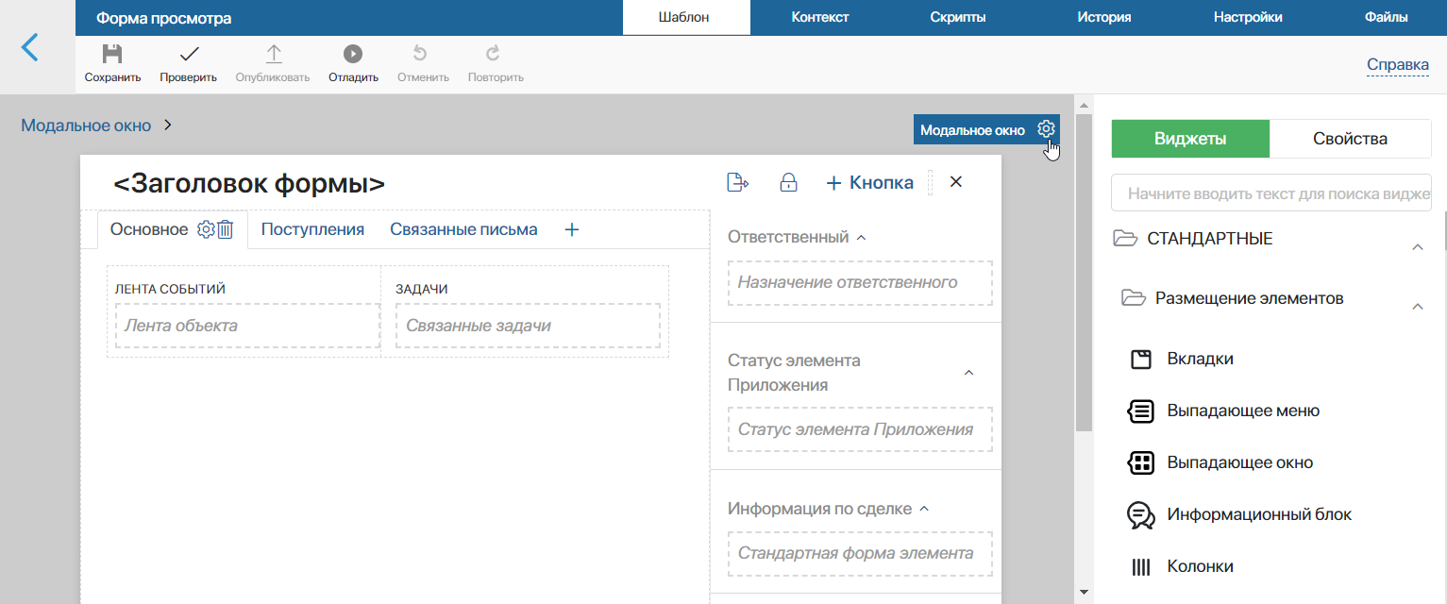This screenshot has width=1447, height=604.
Task: Open the Связанные письма form tab
Action: [463, 229]
